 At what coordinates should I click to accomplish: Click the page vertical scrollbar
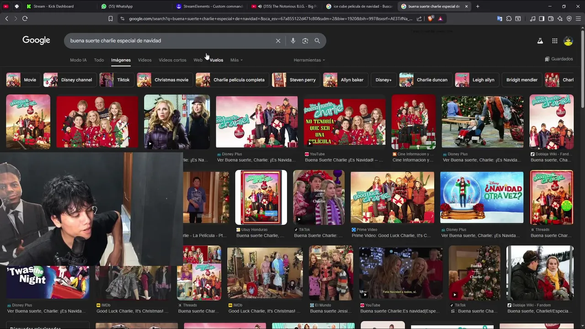tap(583, 69)
